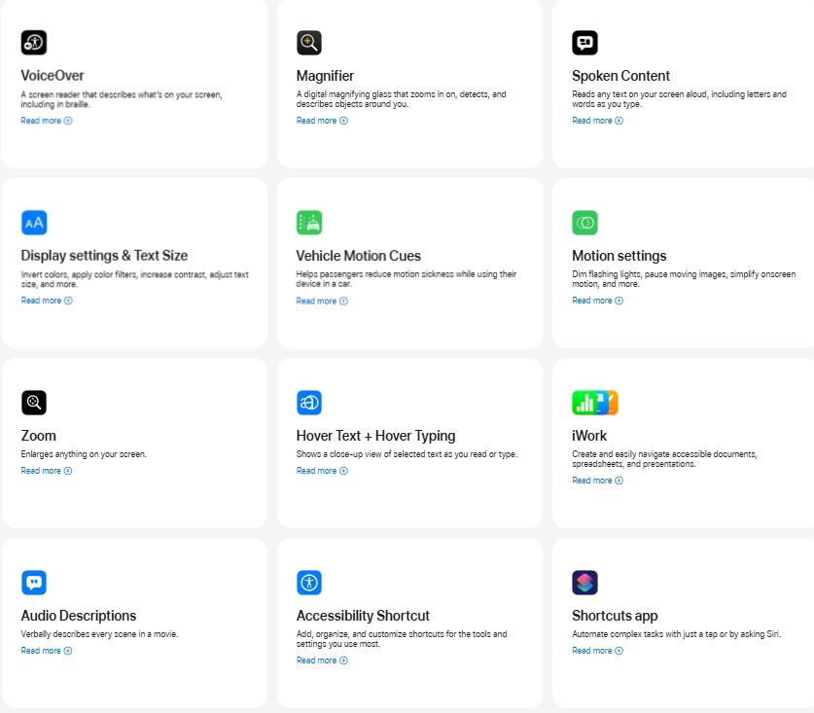Screen dimensions: 814x713
Task: Open Read more for Shortcuts app
Action: pyautogui.click(x=597, y=651)
